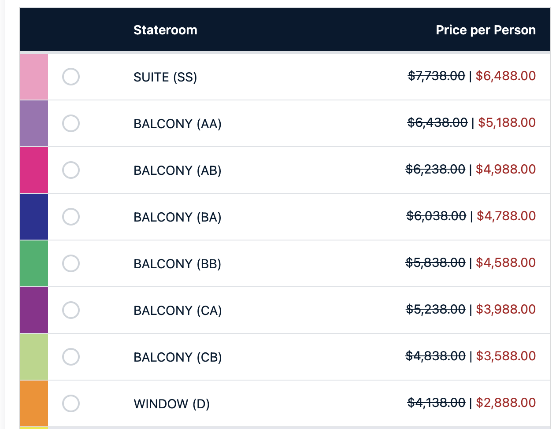Image resolution: width=556 pixels, height=429 pixels.
Task: Click the orange WINDOW (D) swatch
Action: pyautogui.click(x=34, y=403)
